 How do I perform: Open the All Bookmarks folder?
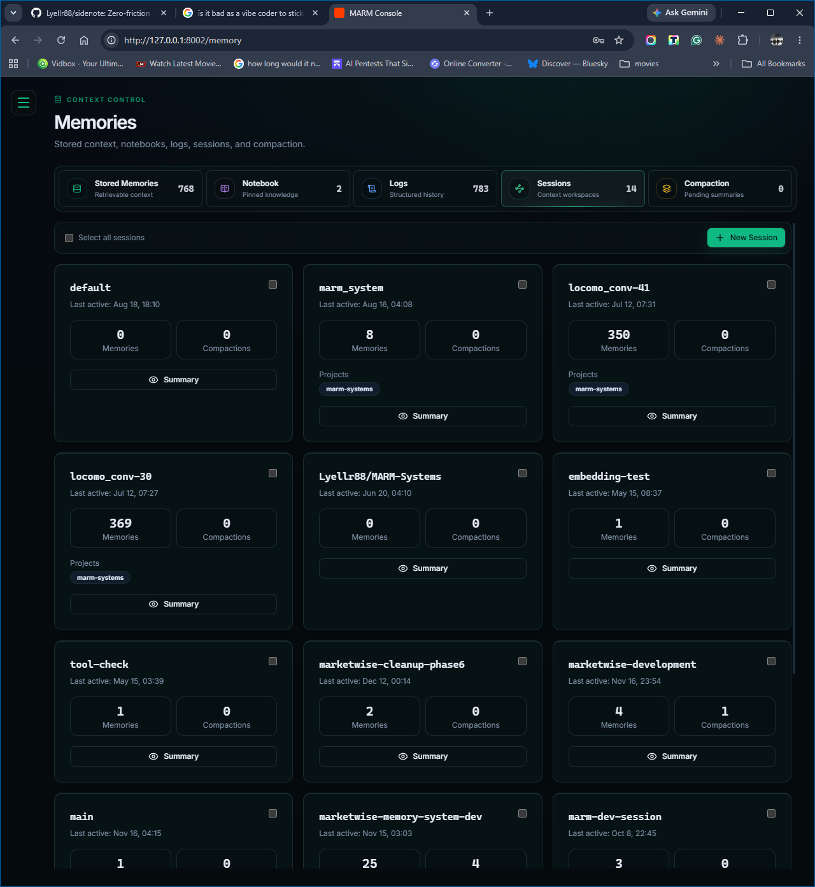tap(774, 64)
